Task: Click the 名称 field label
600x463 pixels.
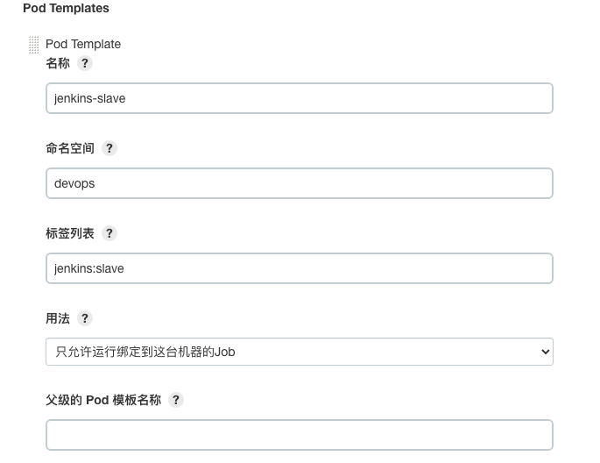Action: pyautogui.click(x=58, y=63)
